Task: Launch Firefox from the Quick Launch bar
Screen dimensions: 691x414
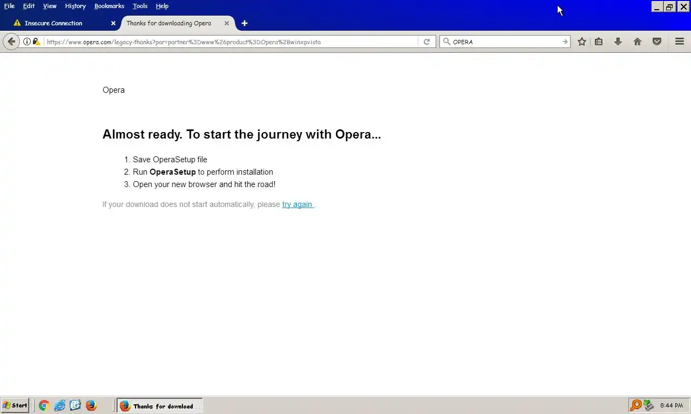Action: point(91,405)
